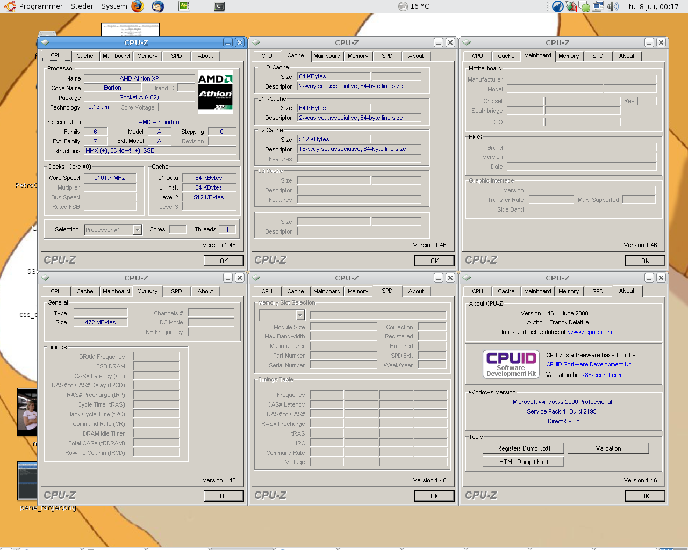688x550 pixels.
Task: Launch Firefox from the top panel
Action: 138,6
